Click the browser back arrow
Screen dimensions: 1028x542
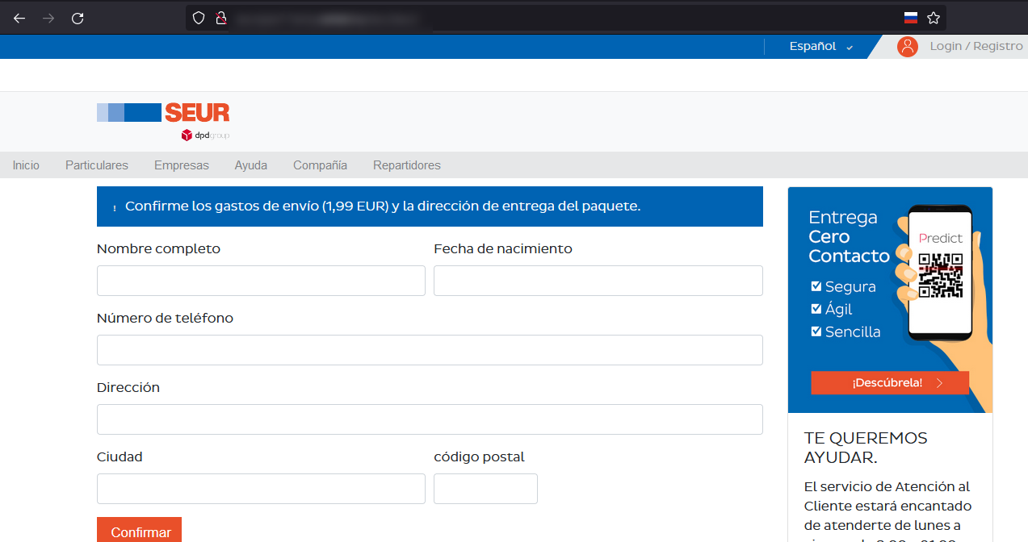[x=19, y=18]
